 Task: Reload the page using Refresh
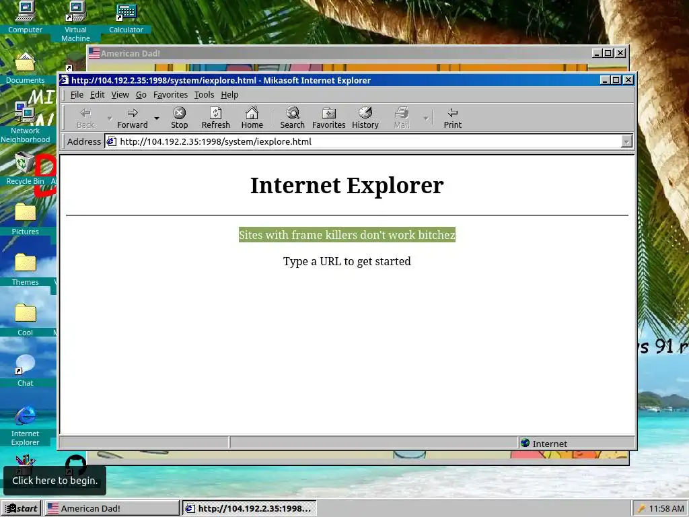tap(216, 118)
